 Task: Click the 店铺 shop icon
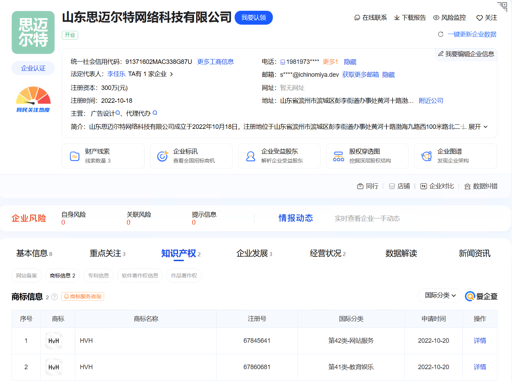(392, 186)
